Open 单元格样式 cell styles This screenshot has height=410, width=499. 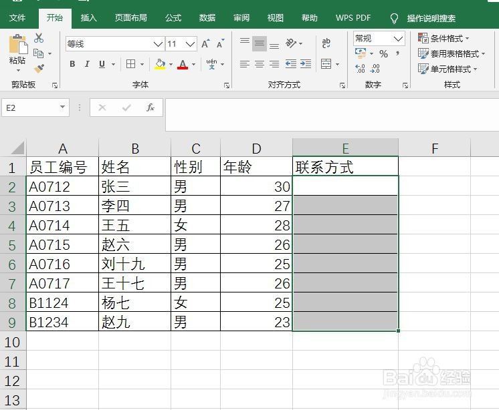point(447,69)
